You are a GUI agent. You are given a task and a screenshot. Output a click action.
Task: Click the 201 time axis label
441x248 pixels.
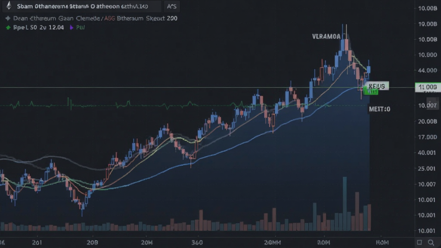point(37,242)
